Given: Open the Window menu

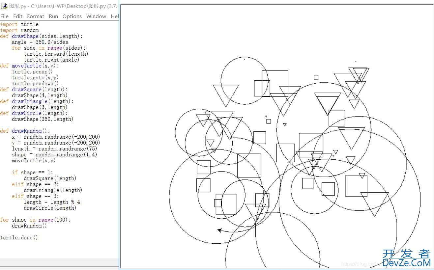Looking at the screenshot, I should tap(96, 16).
